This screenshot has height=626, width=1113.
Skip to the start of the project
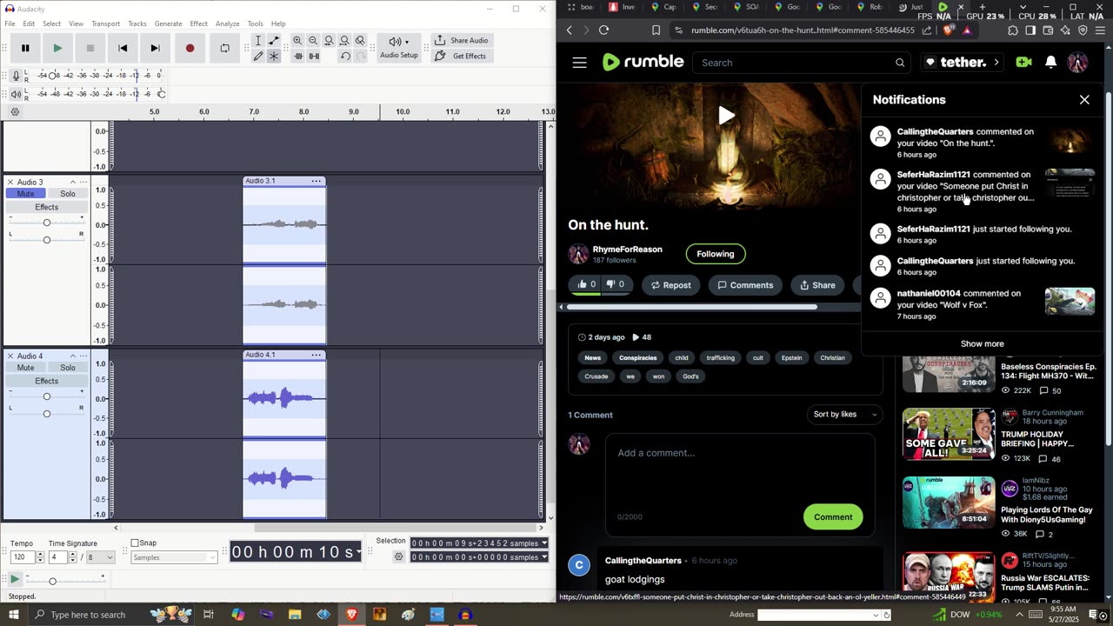123,49
